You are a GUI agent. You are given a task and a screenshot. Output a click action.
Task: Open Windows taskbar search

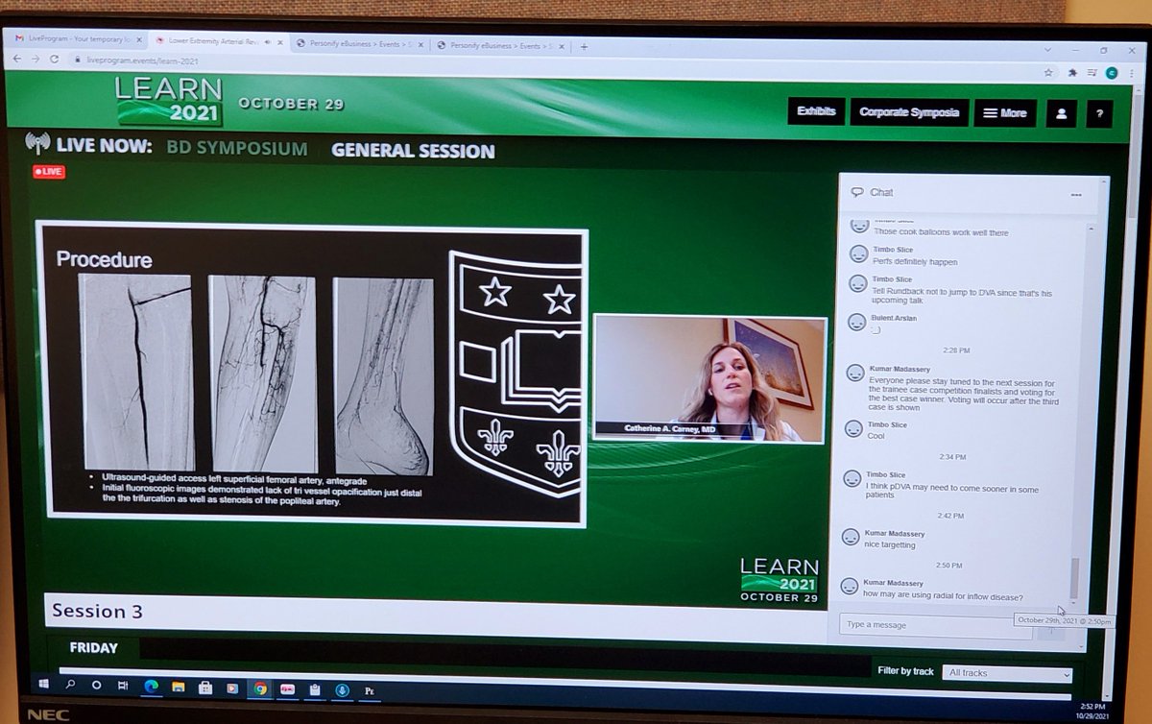click(70, 687)
